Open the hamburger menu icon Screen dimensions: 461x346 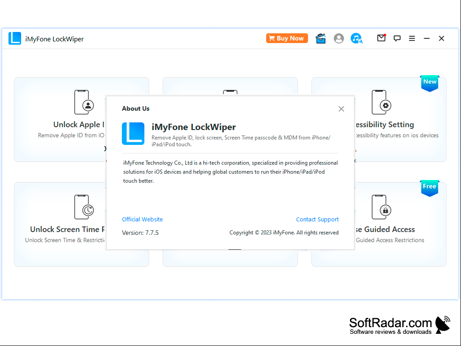coord(412,38)
